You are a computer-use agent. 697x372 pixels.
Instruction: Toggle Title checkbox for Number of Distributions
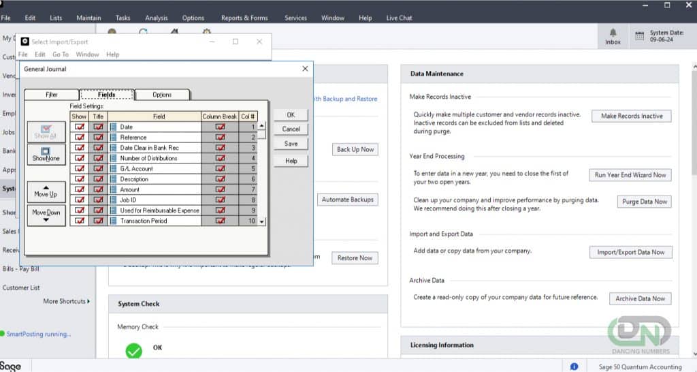[98, 158]
